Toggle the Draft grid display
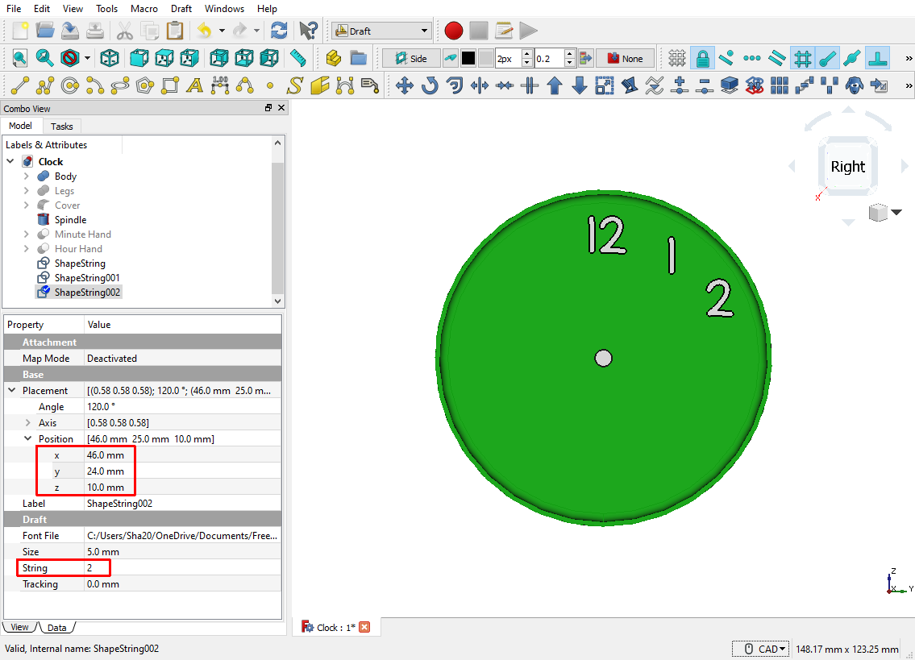 pyautogui.click(x=677, y=58)
